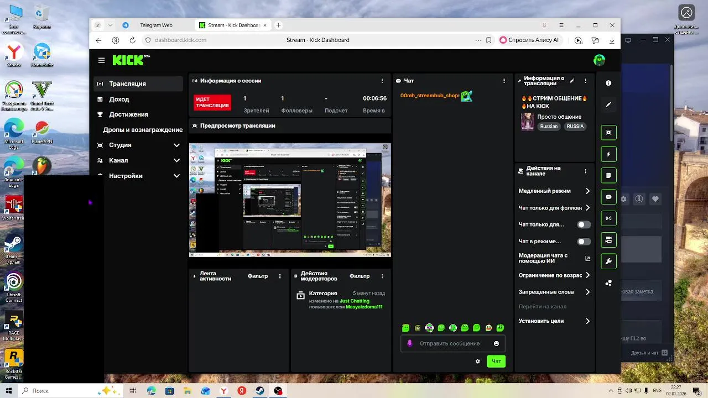
Task: Open browser tab list dropdown arrow
Action: pos(110,25)
